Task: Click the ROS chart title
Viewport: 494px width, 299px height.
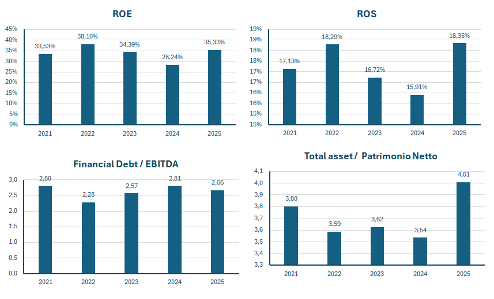Action: tap(367, 14)
